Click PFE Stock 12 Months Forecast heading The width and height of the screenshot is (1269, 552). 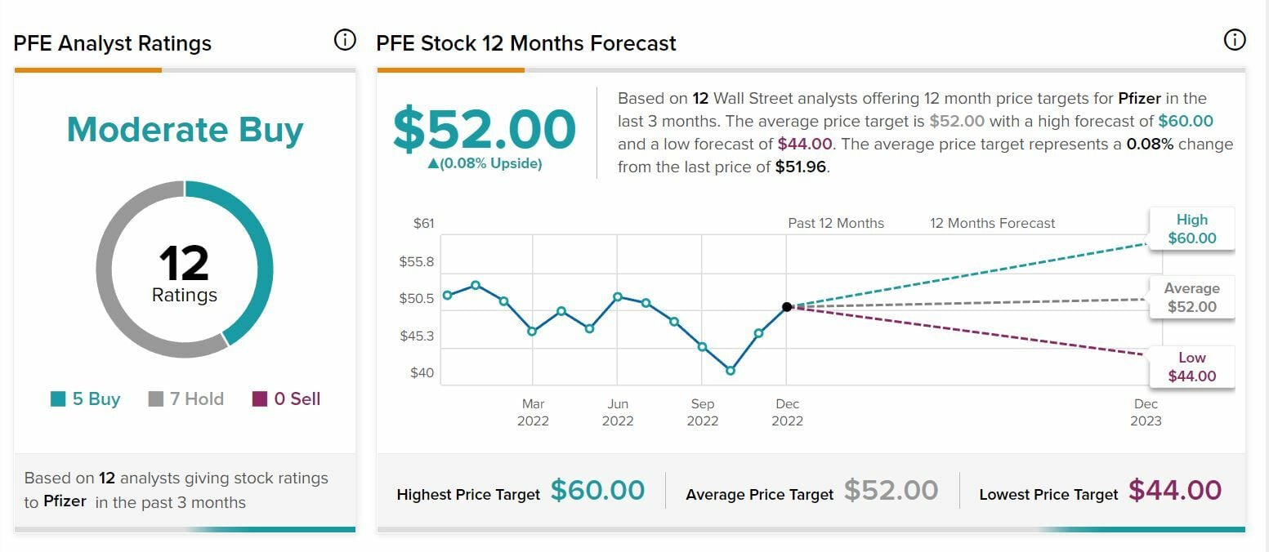click(x=526, y=43)
